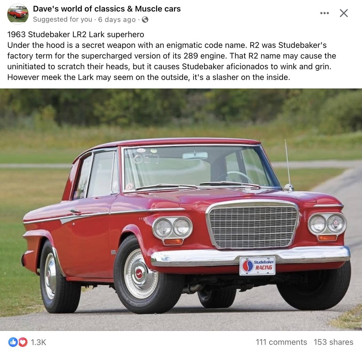Screen dimensions: 362x352
Task: Click the '1963 Studebaker LR2 Lark superhero' headline
Action: tap(76, 34)
